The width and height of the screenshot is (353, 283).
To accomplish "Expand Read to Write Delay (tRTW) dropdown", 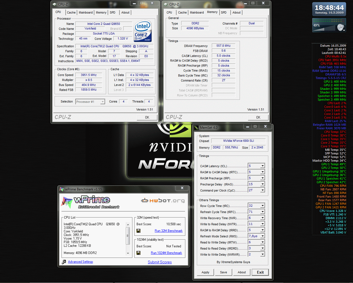I will pyautogui.click(x=263, y=242).
